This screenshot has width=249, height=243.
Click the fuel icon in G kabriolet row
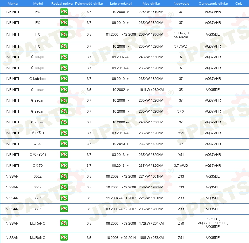64,79
